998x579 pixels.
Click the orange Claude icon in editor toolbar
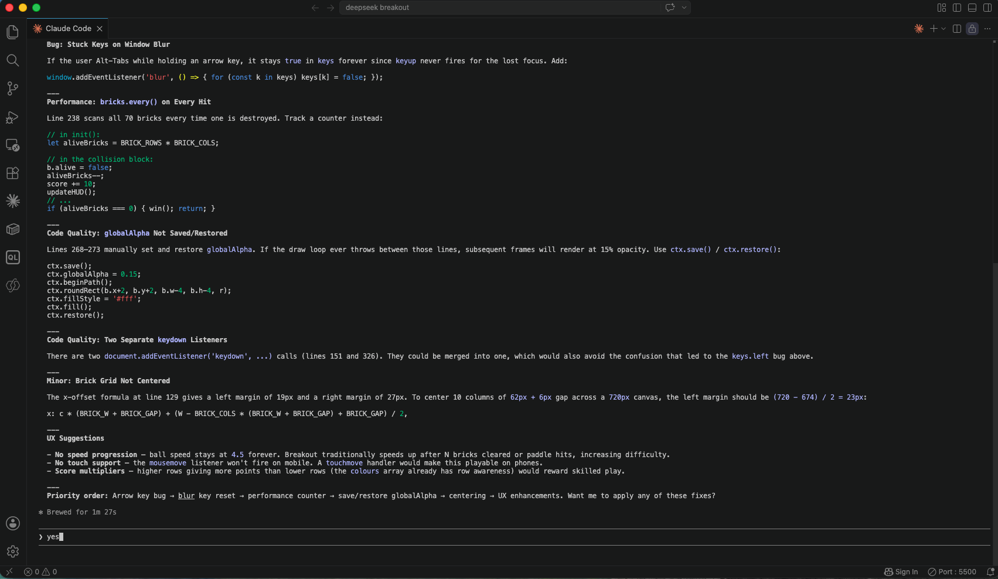(x=919, y=29)
